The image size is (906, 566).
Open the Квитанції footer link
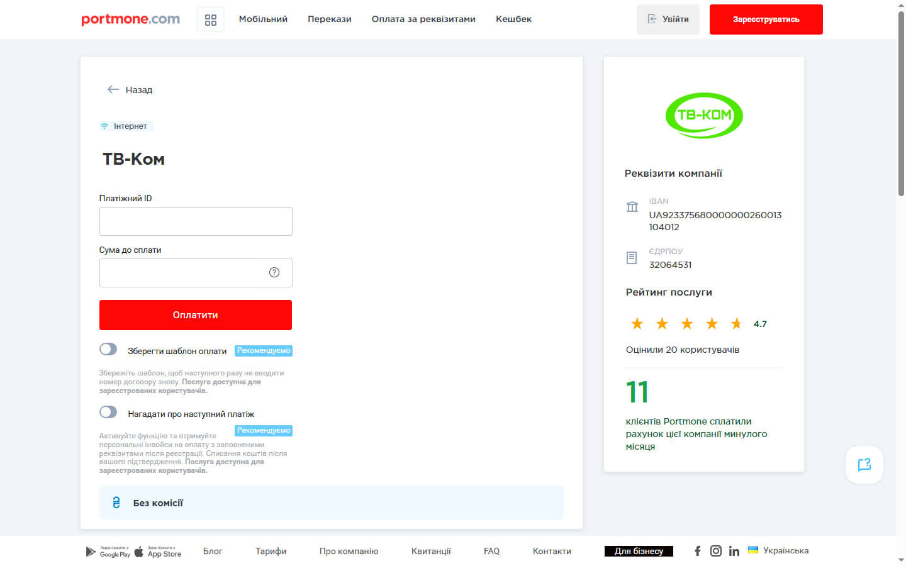coord(431,552)
